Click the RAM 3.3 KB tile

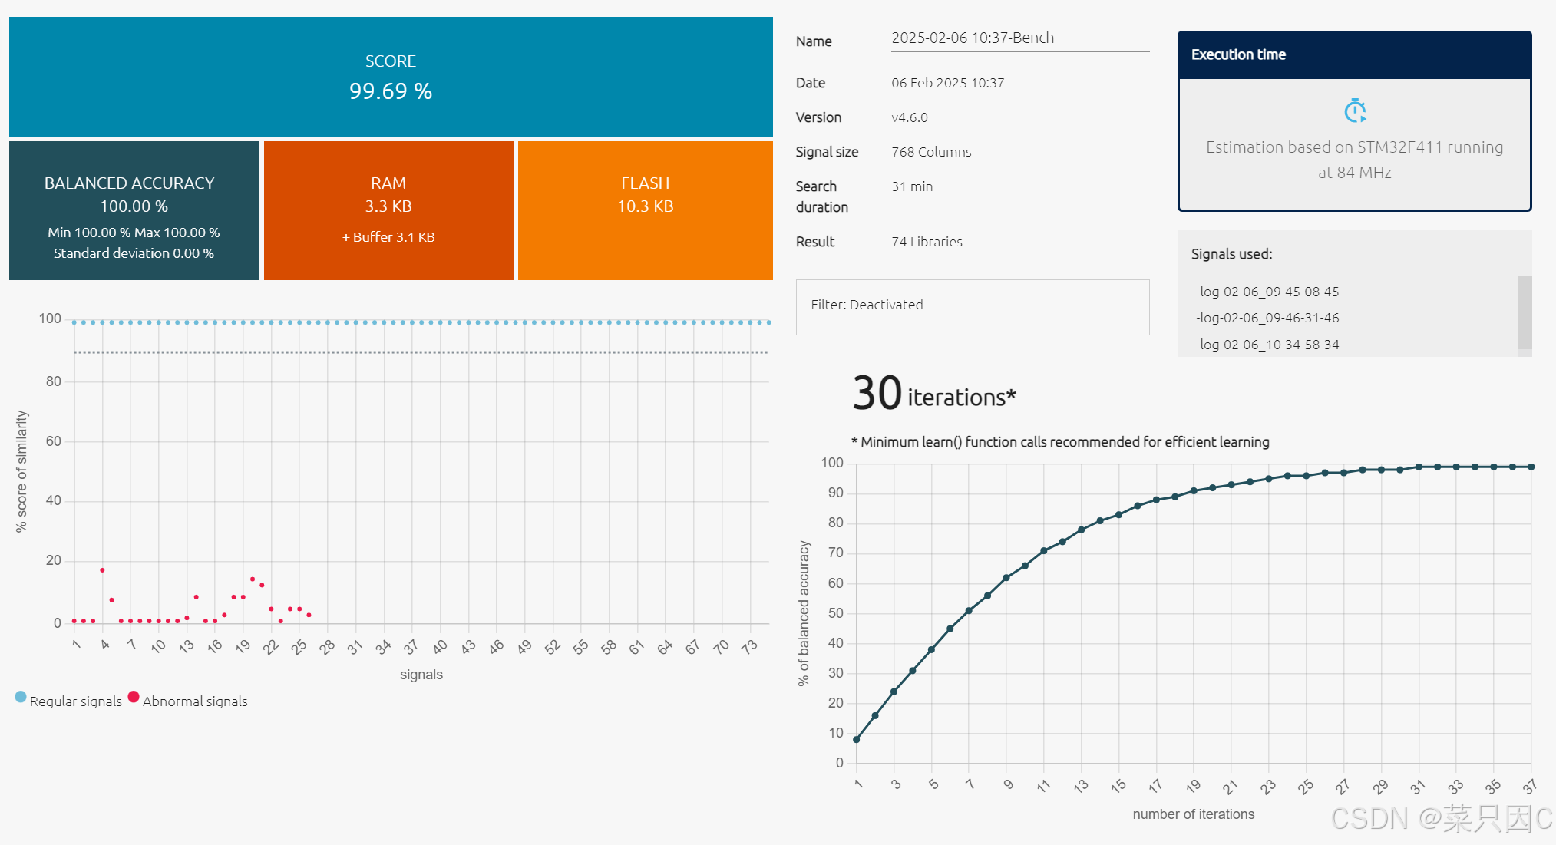[x=388, y=211]
